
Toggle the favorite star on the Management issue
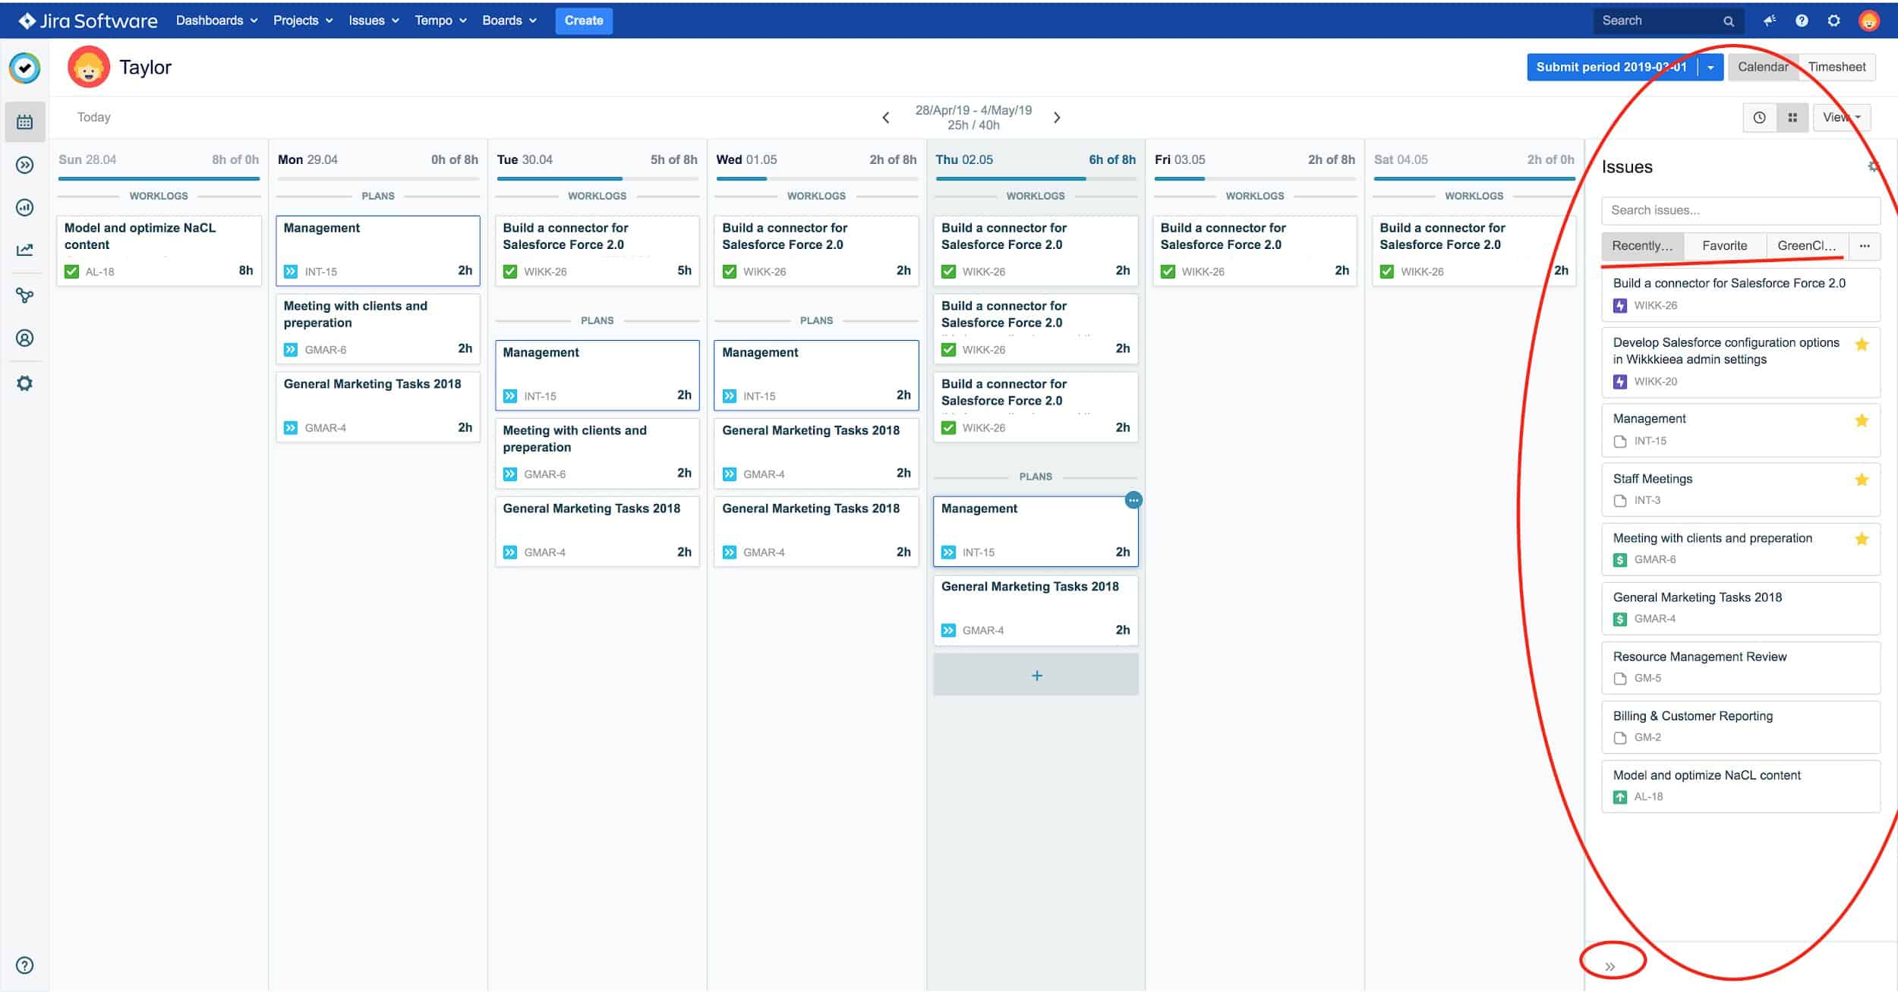(x=1862, y=419)
